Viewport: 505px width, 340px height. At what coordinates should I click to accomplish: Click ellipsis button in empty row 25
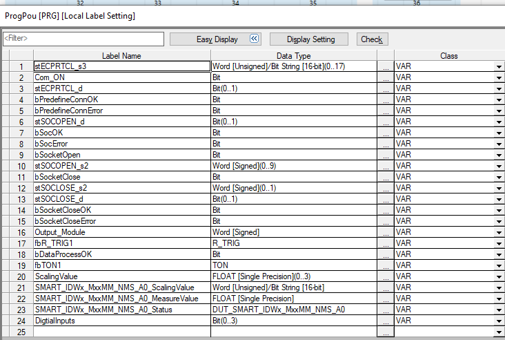[x=386, y=332]
